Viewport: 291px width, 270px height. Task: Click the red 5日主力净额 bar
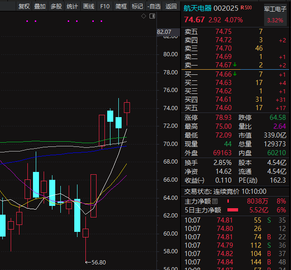233,210
